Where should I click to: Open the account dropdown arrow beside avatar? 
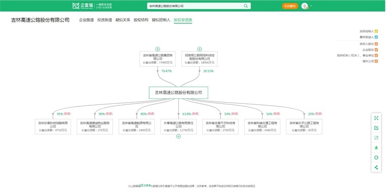pyautogui.click(x=311, y=6)
